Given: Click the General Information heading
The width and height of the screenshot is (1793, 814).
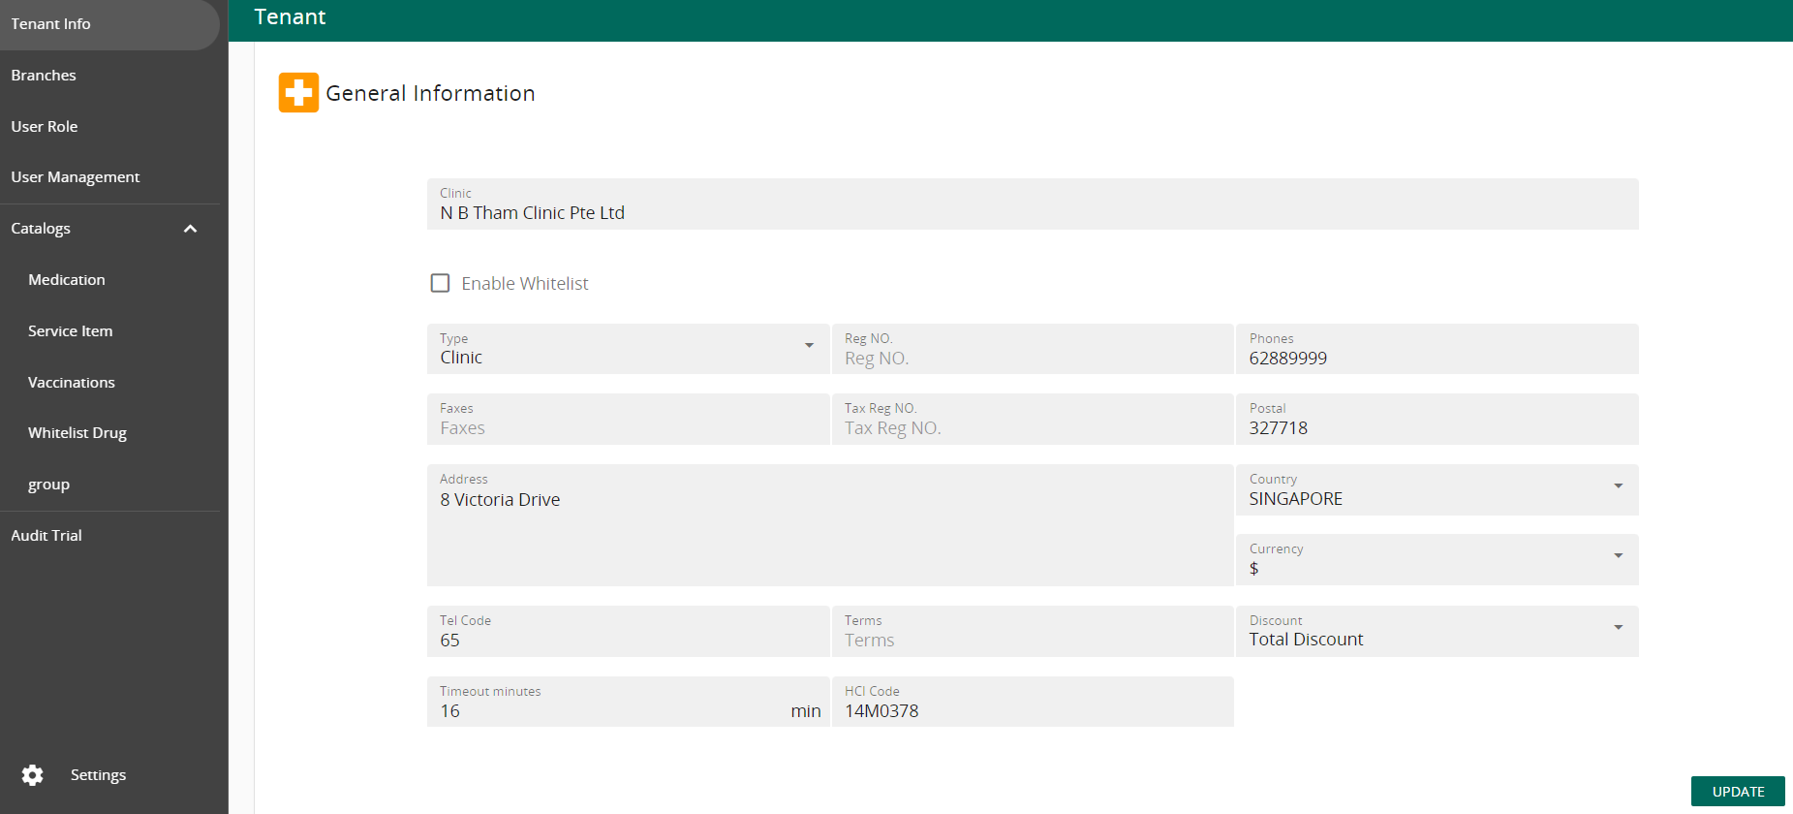Looking at the screenshot, I should 430,93.
